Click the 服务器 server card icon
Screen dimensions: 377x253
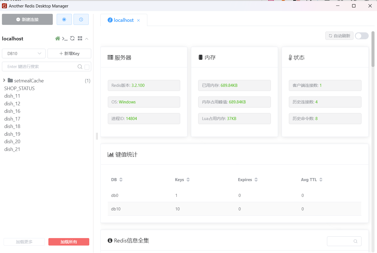(110, 57)
